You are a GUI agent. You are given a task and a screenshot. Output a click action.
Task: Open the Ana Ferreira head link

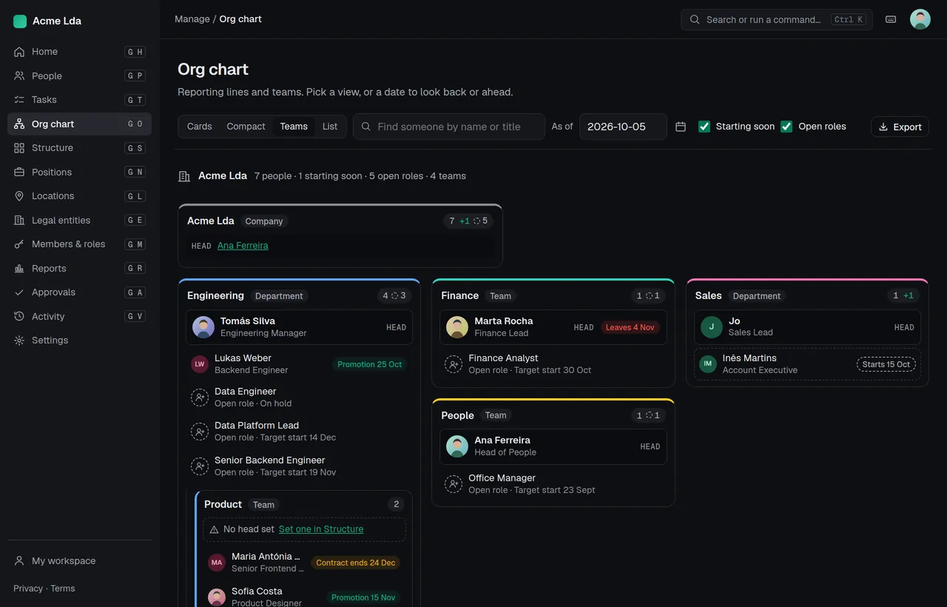[x=243, y=246]
